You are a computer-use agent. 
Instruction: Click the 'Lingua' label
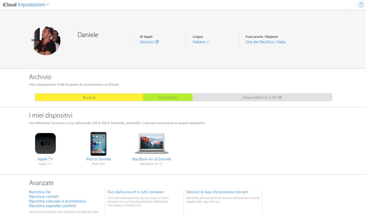[198, 37]
